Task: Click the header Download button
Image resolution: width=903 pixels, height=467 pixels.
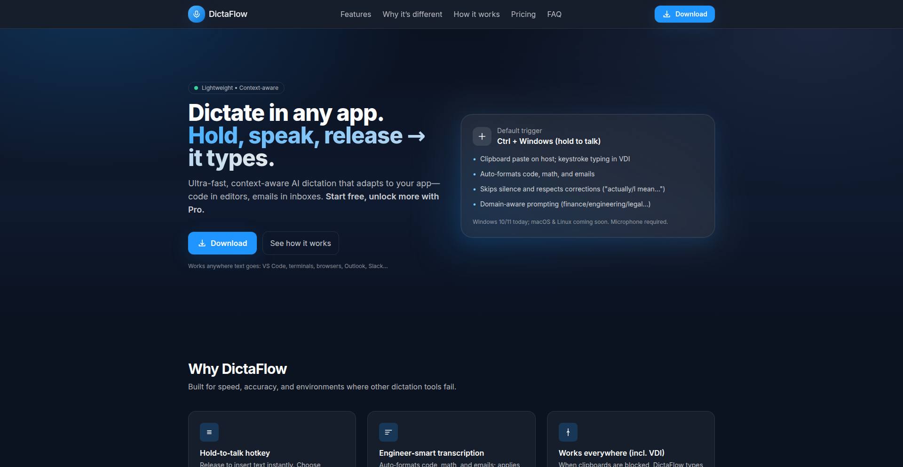Action: click(685, 14)
